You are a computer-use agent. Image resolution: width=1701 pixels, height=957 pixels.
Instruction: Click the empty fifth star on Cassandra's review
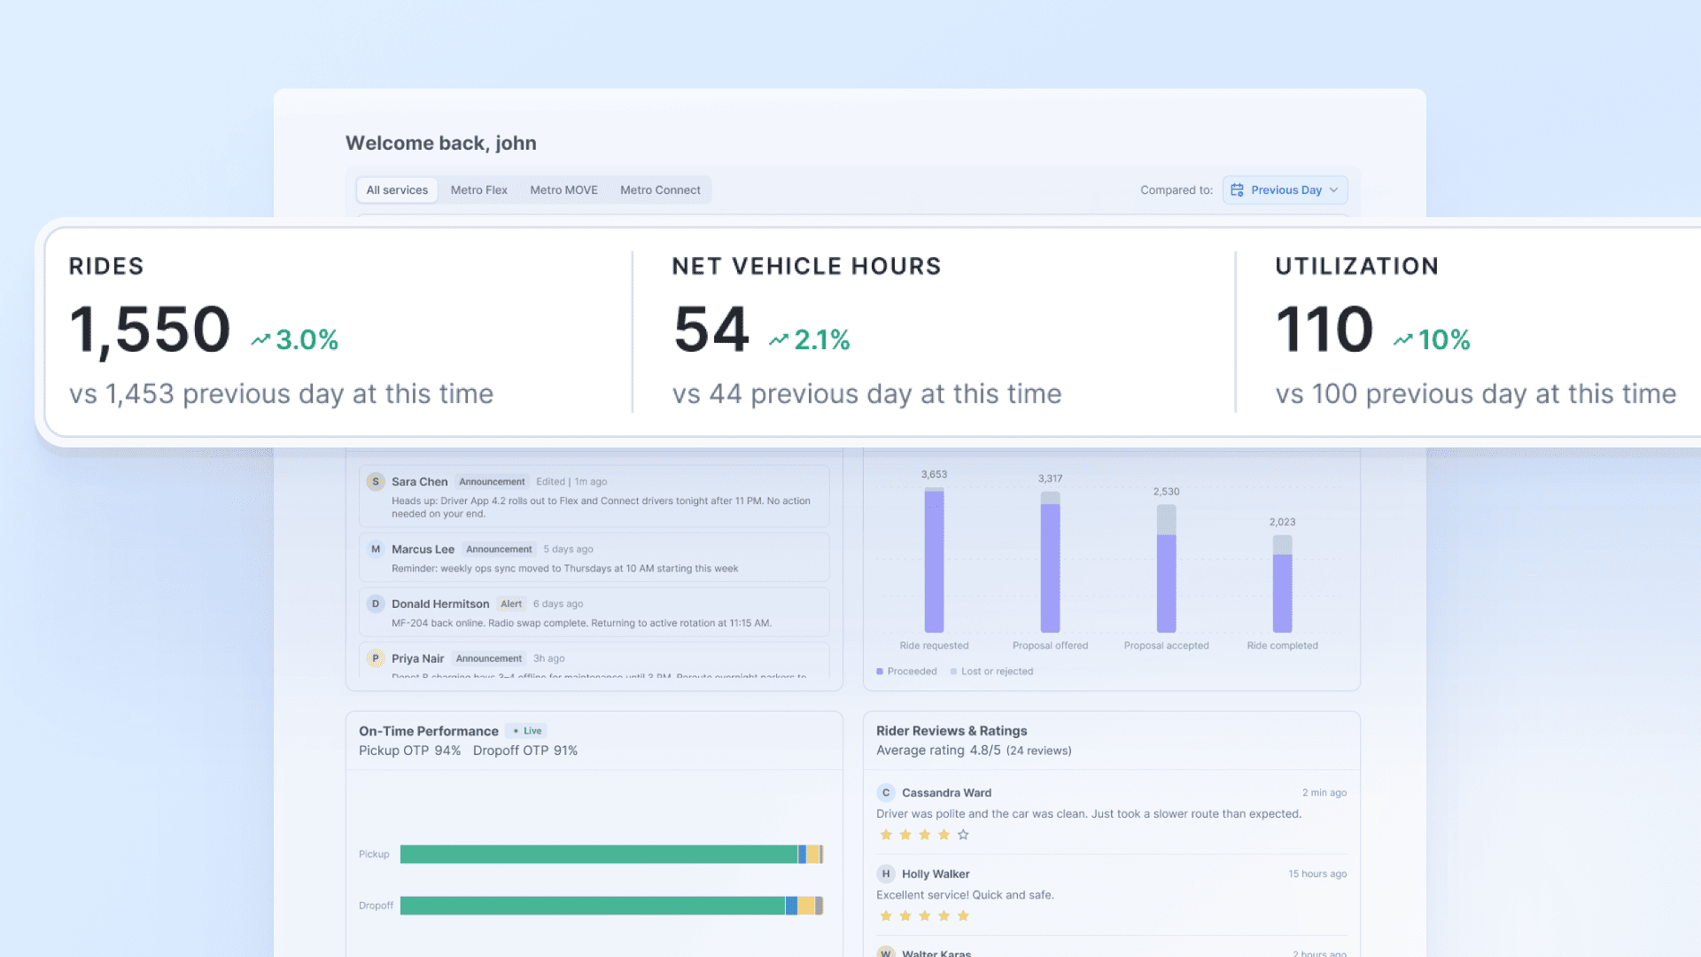click(x=963, y=835)
